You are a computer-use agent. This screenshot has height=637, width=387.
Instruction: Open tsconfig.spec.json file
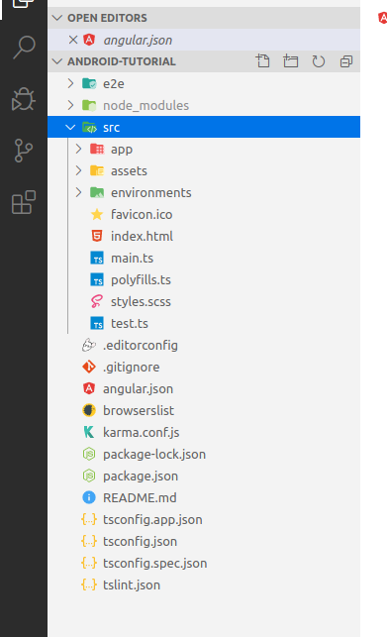click(154, 564)
